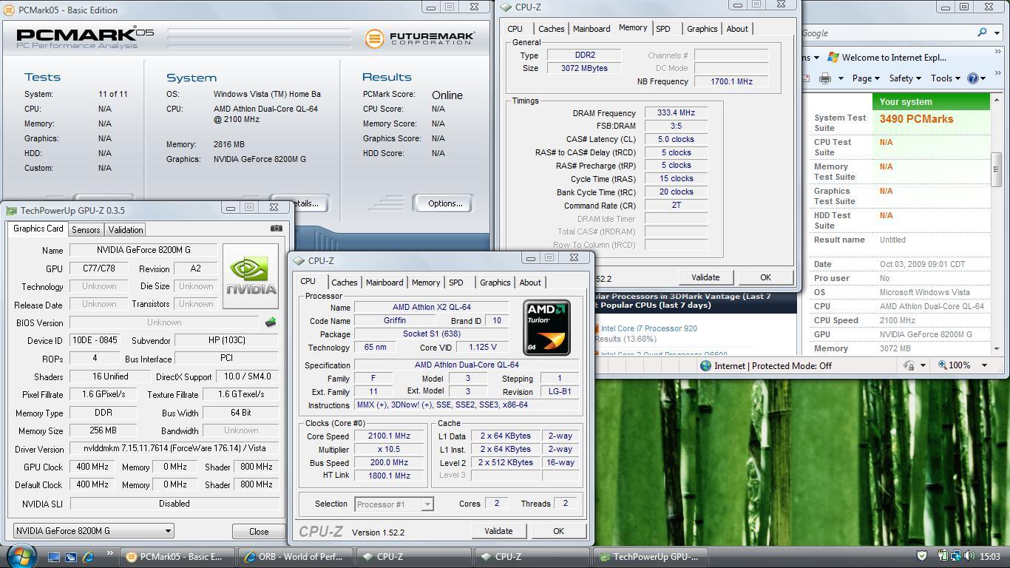1010x568 pixels.
Task: Click OK in the Memory CPU-Z window
Action: [x=765, y=277]
